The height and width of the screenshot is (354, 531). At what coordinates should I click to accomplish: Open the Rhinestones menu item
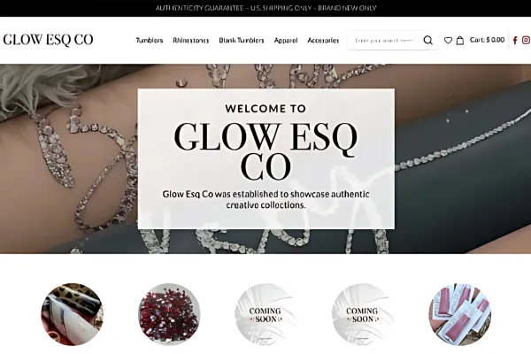(190, 41)
